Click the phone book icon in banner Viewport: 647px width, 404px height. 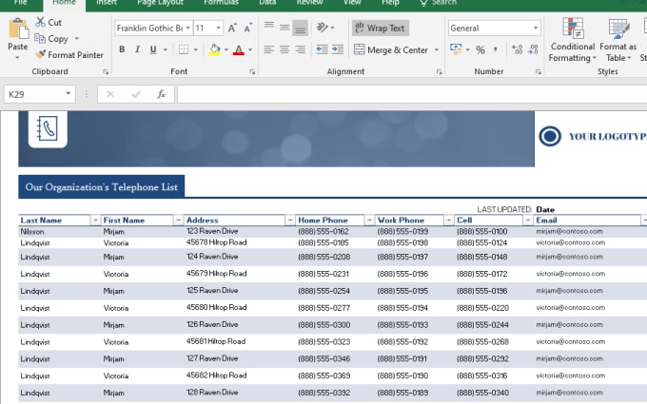click(x=48, y=128)
